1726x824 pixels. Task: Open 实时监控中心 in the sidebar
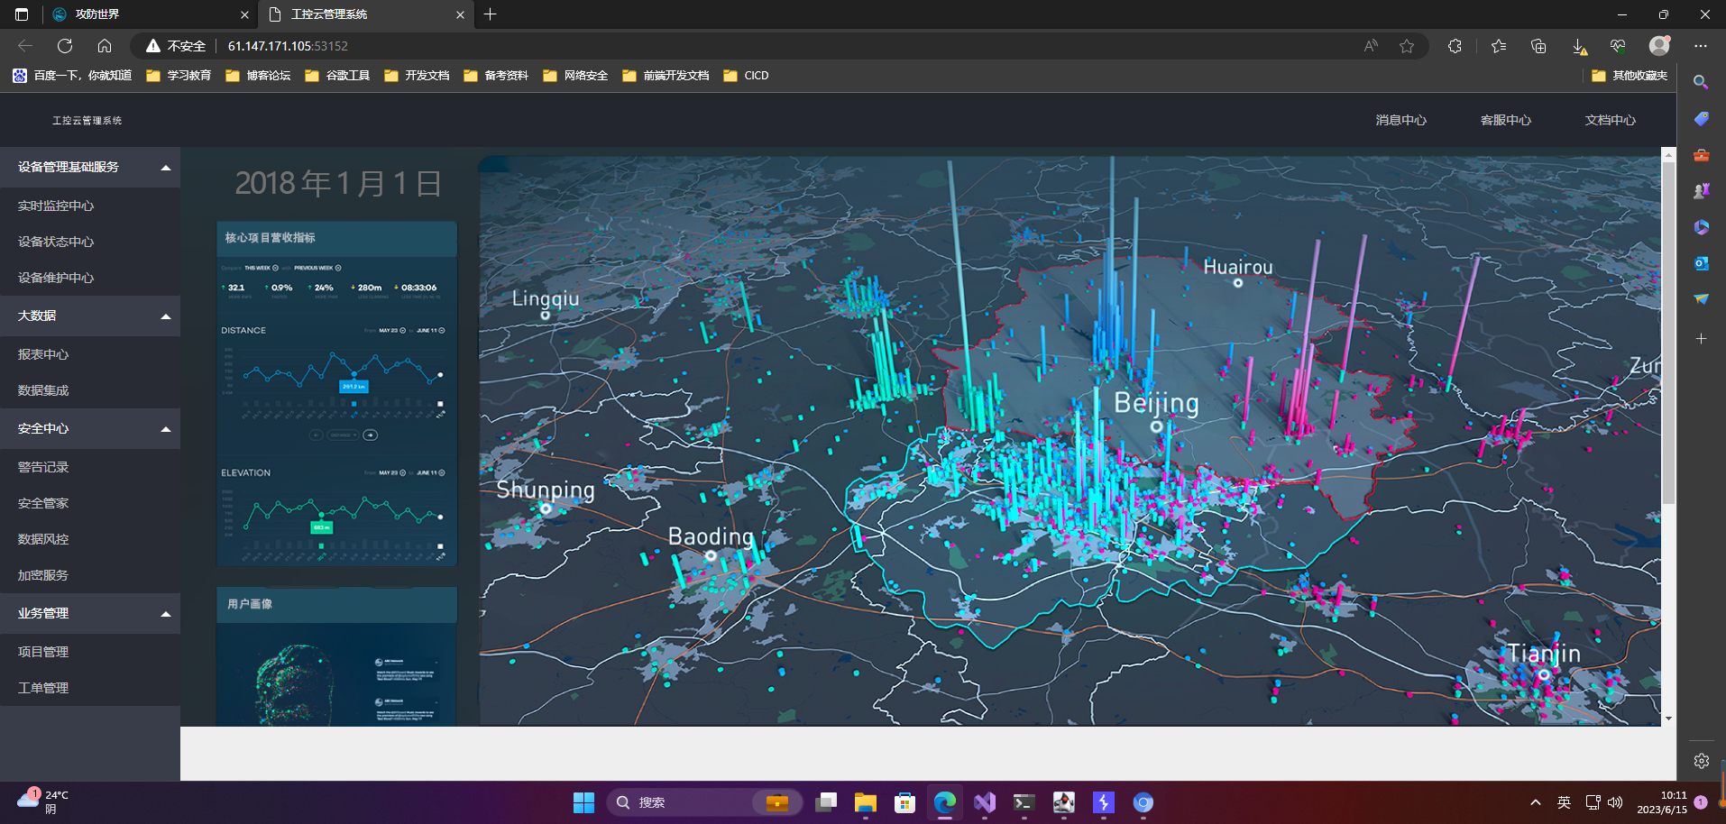pos(56,206)
